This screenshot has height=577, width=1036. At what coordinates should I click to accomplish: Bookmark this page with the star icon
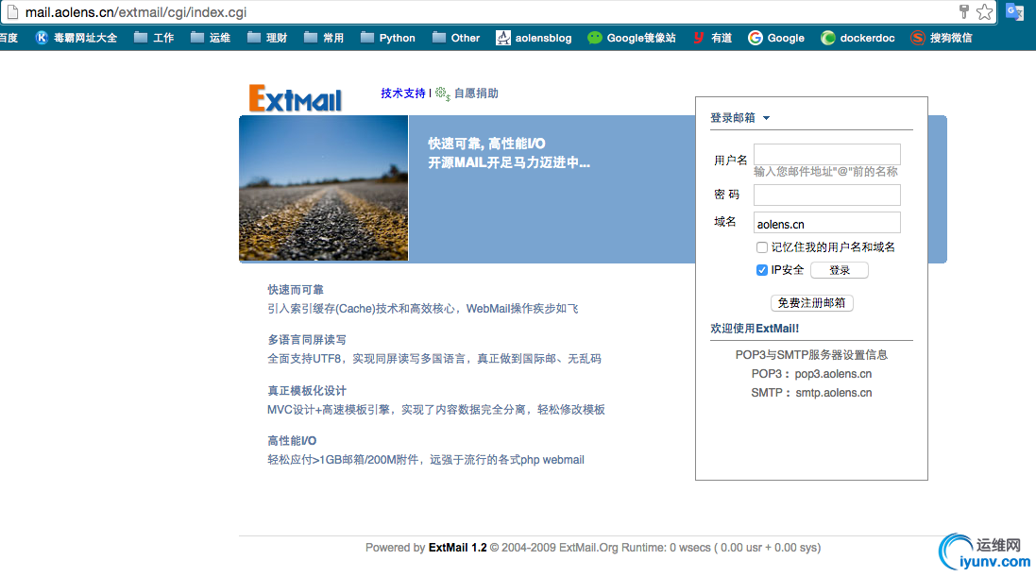(x=984, y=12)
